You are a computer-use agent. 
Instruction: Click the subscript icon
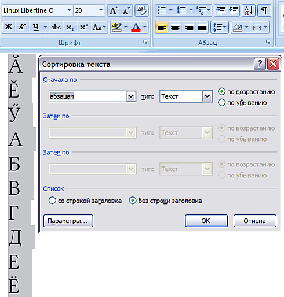(70, 27)
